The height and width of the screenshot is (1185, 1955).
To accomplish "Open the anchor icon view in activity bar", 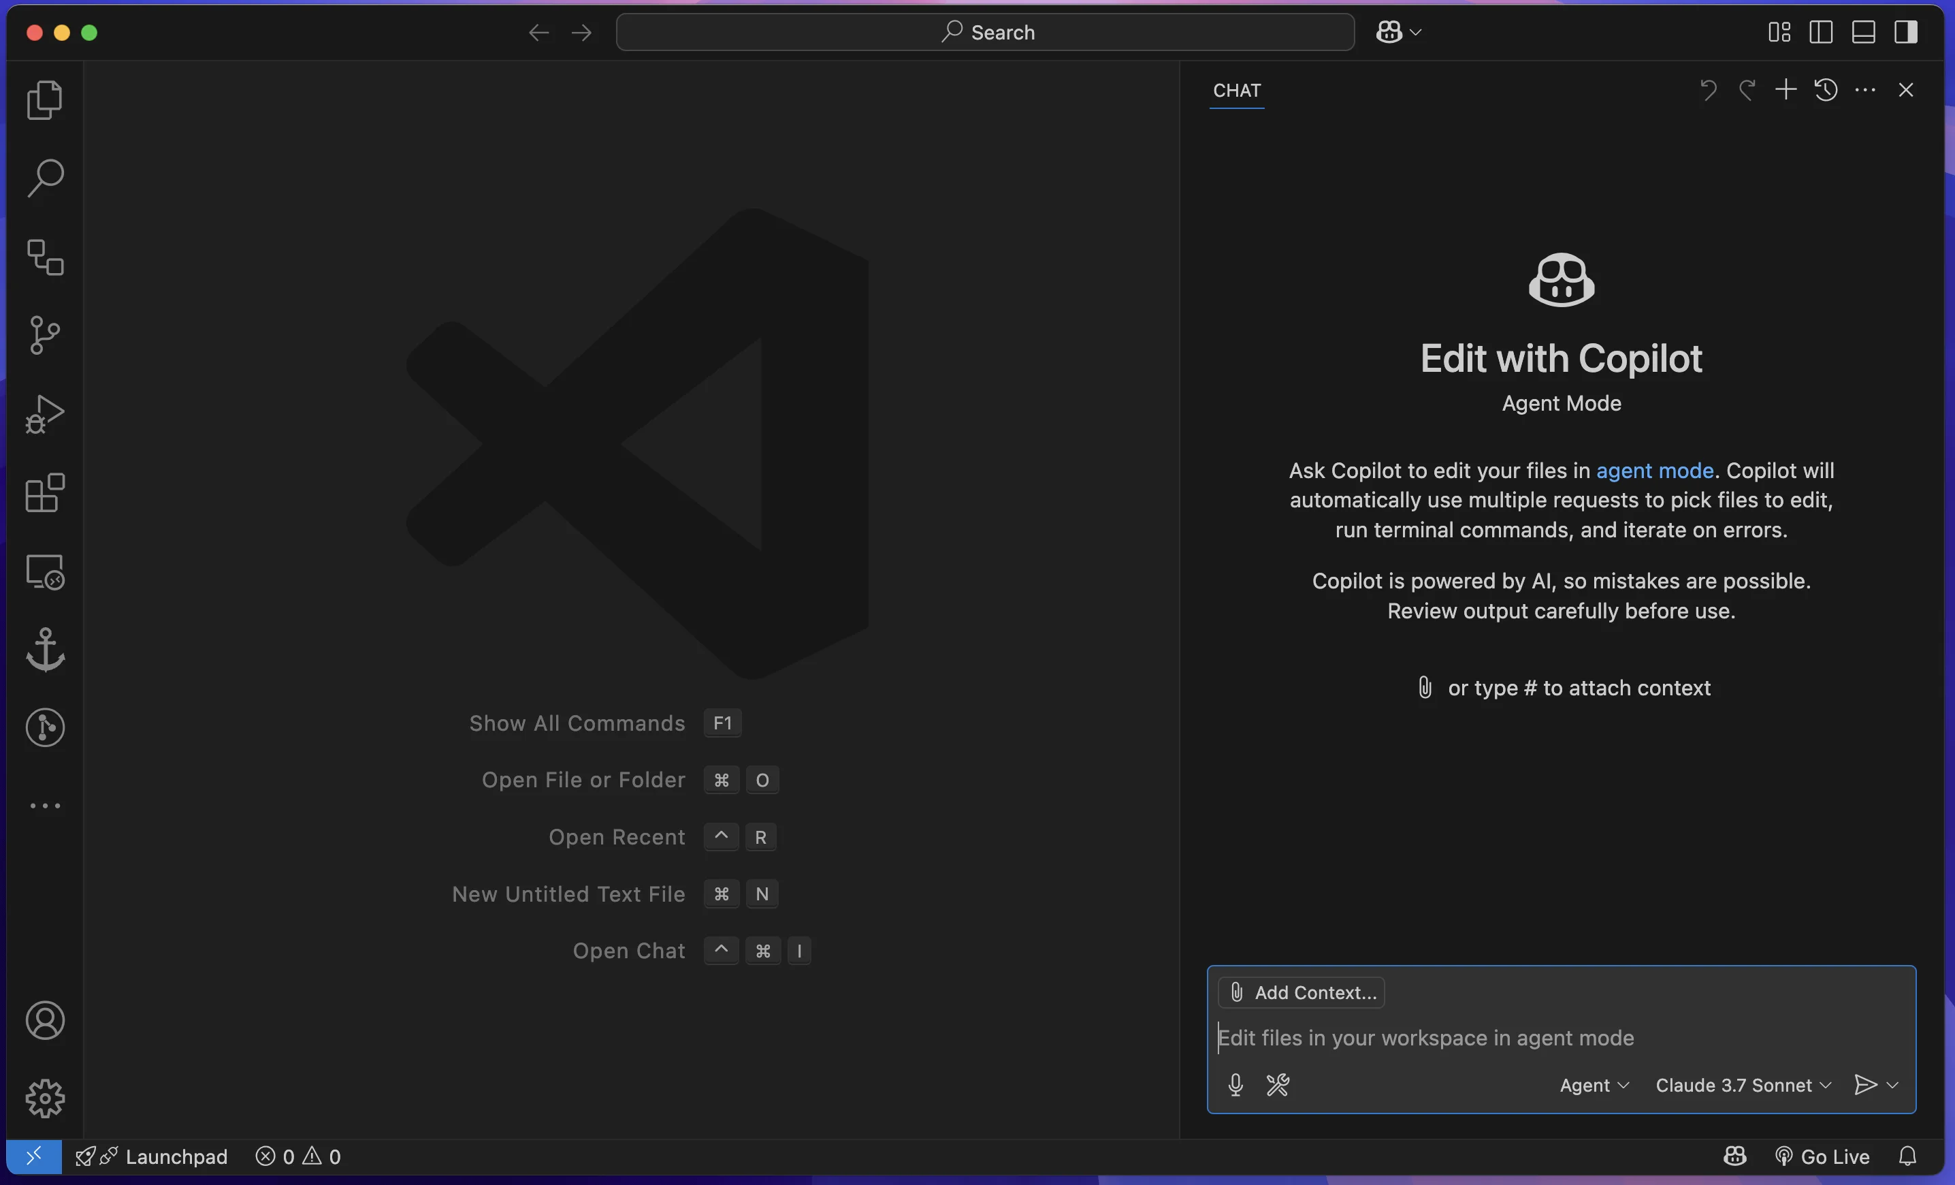I will pyautogui.click(x=44, y=649).
